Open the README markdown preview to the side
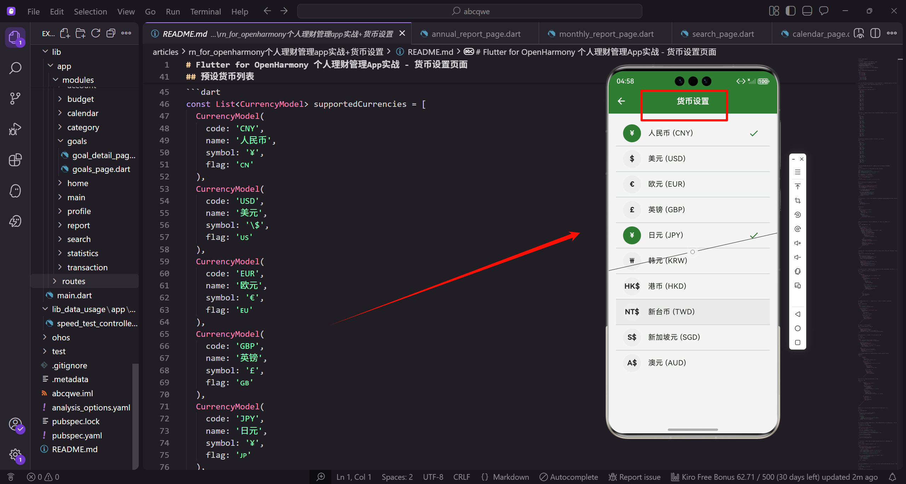906x484 pixels. [859, 34]
